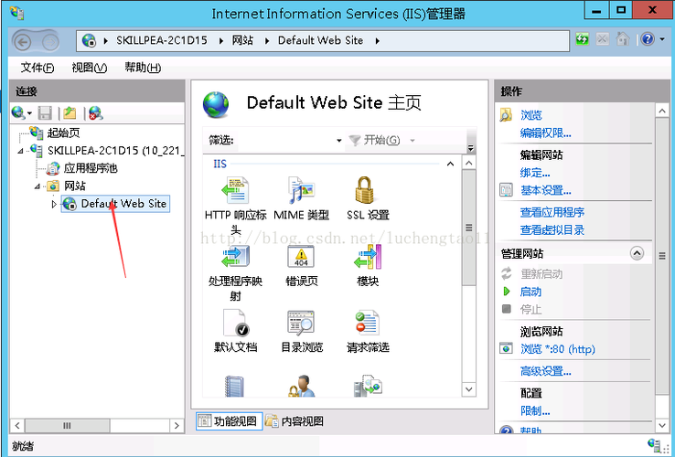Click the 基本设置 page icon
Image resolution: width=675 pixels, height=457 pixels.
click(507, 190)
